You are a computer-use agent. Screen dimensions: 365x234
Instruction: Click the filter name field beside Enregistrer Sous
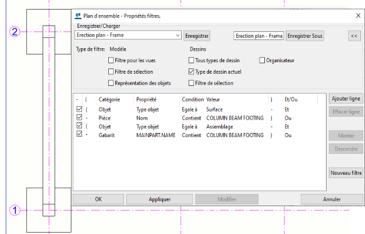pyautogui.click(x=258, y=36)
